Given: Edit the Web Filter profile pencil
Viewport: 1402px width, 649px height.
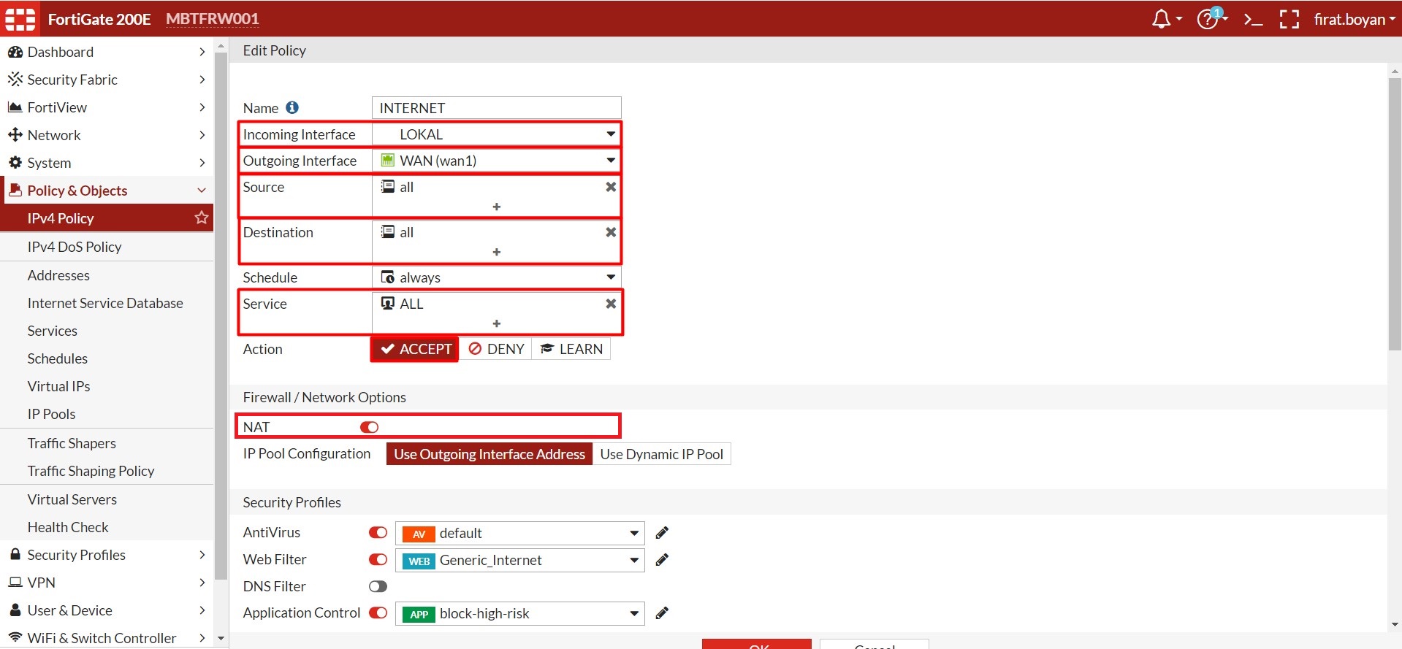Looking at the screenshot, I should [x=662, y=560].
